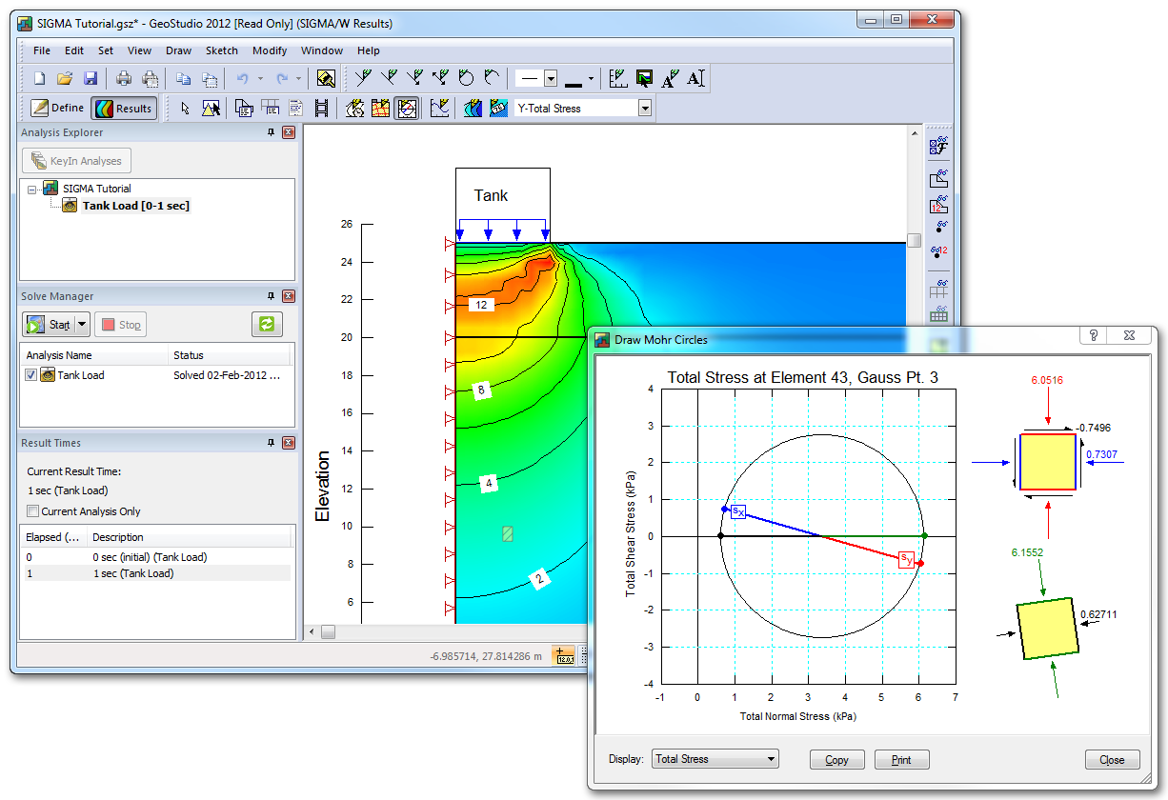Viewport: 1168px width, 800px height.
Task: Click the film strip animation icon
Action: point(322,109)
